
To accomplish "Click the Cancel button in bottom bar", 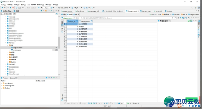I will [75, 103].
